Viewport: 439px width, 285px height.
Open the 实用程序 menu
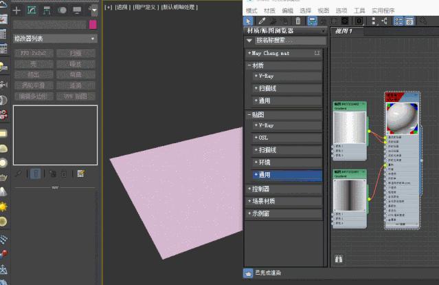383,10
